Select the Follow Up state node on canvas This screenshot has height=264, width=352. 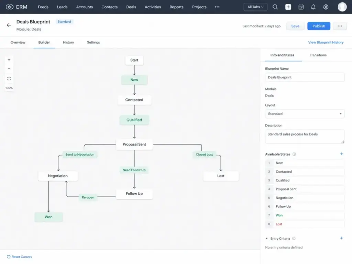(x=134, y=194)
